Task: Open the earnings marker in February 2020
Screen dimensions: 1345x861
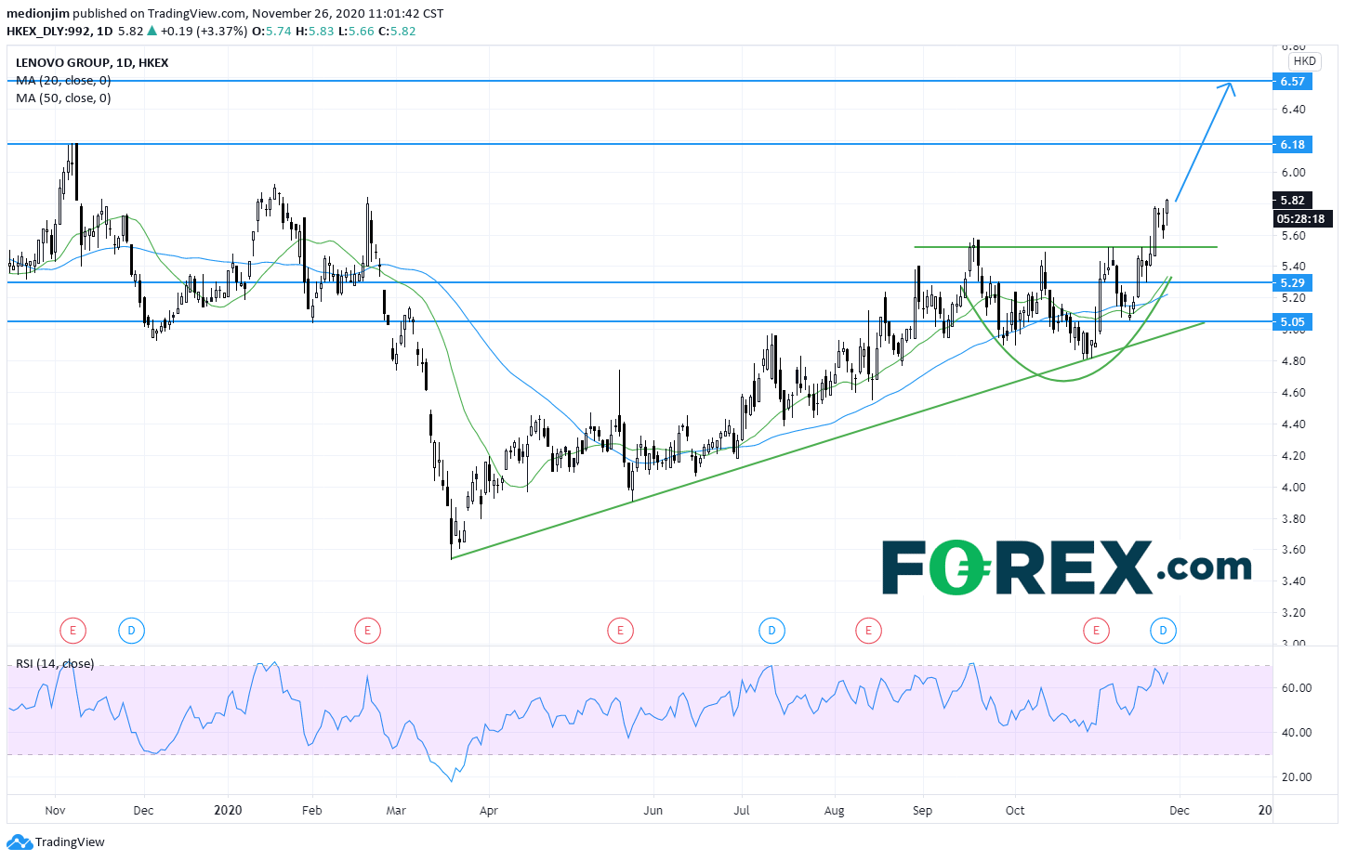Action: [367, 632]
